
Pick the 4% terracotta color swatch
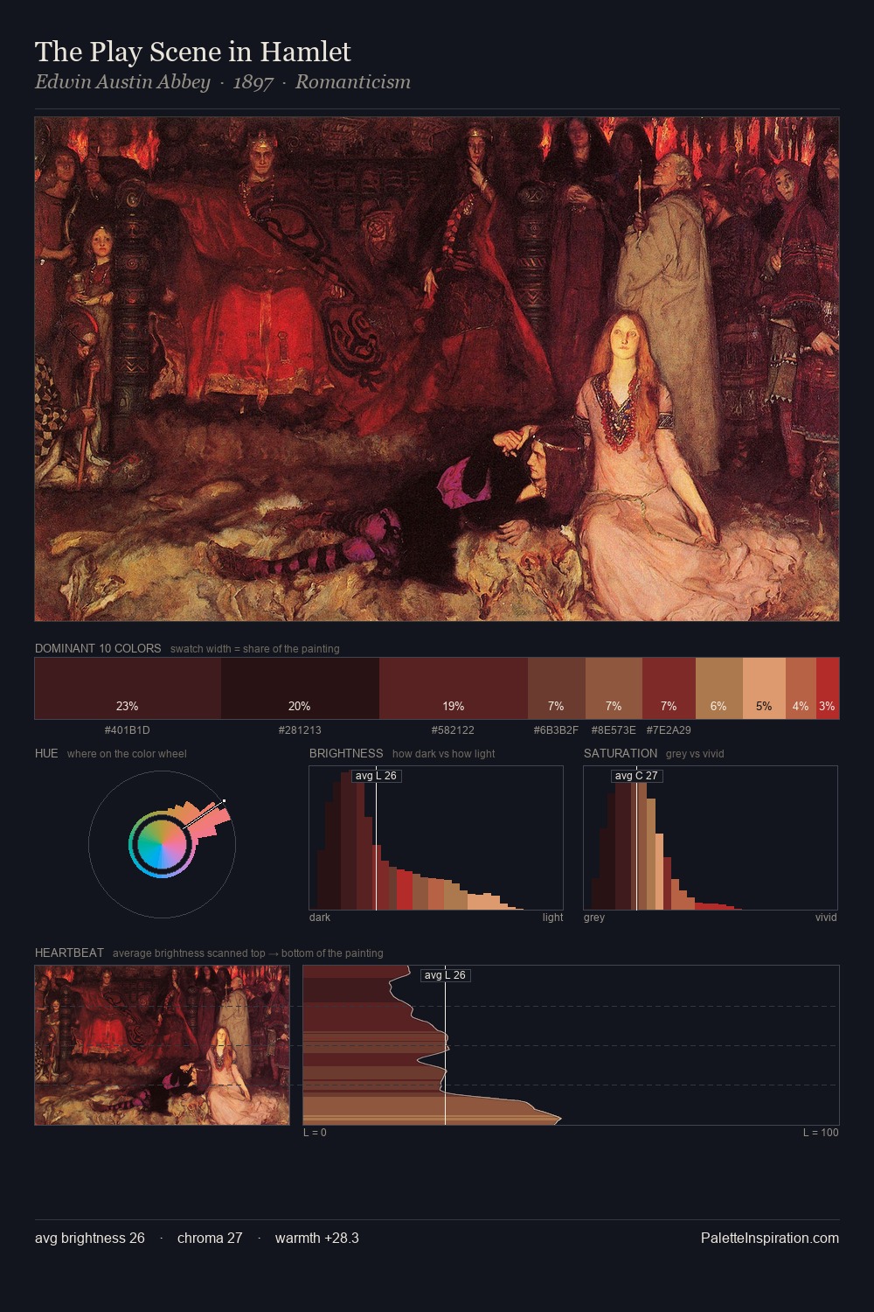[x=801, y=688]
